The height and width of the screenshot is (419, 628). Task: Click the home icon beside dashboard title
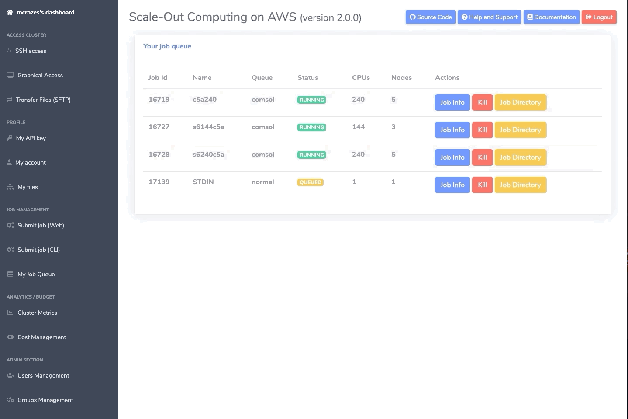click(x=10, y=12)
